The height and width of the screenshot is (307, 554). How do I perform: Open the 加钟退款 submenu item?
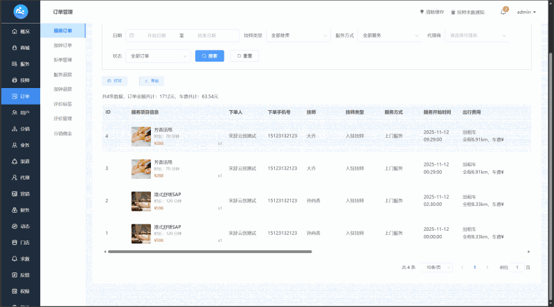63,89
